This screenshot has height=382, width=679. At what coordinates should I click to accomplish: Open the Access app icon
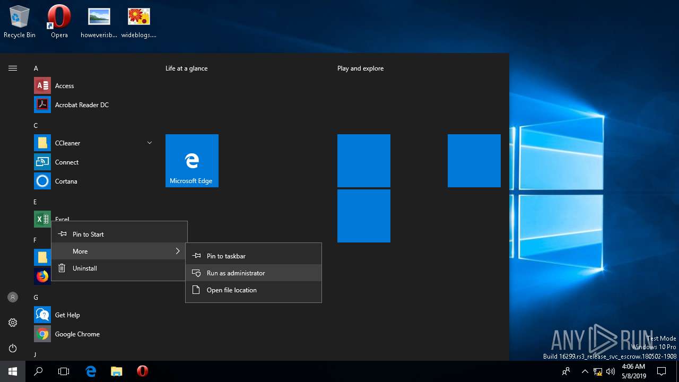tap(42, 85)
